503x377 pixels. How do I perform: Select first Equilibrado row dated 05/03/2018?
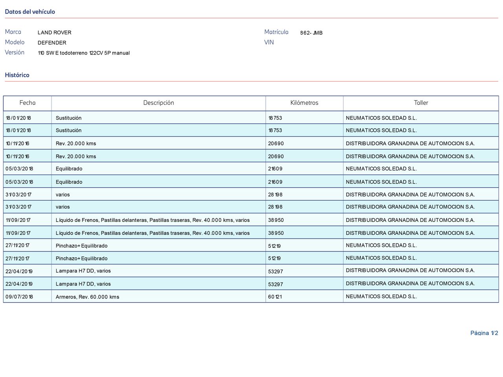click(x=251, y=169)
